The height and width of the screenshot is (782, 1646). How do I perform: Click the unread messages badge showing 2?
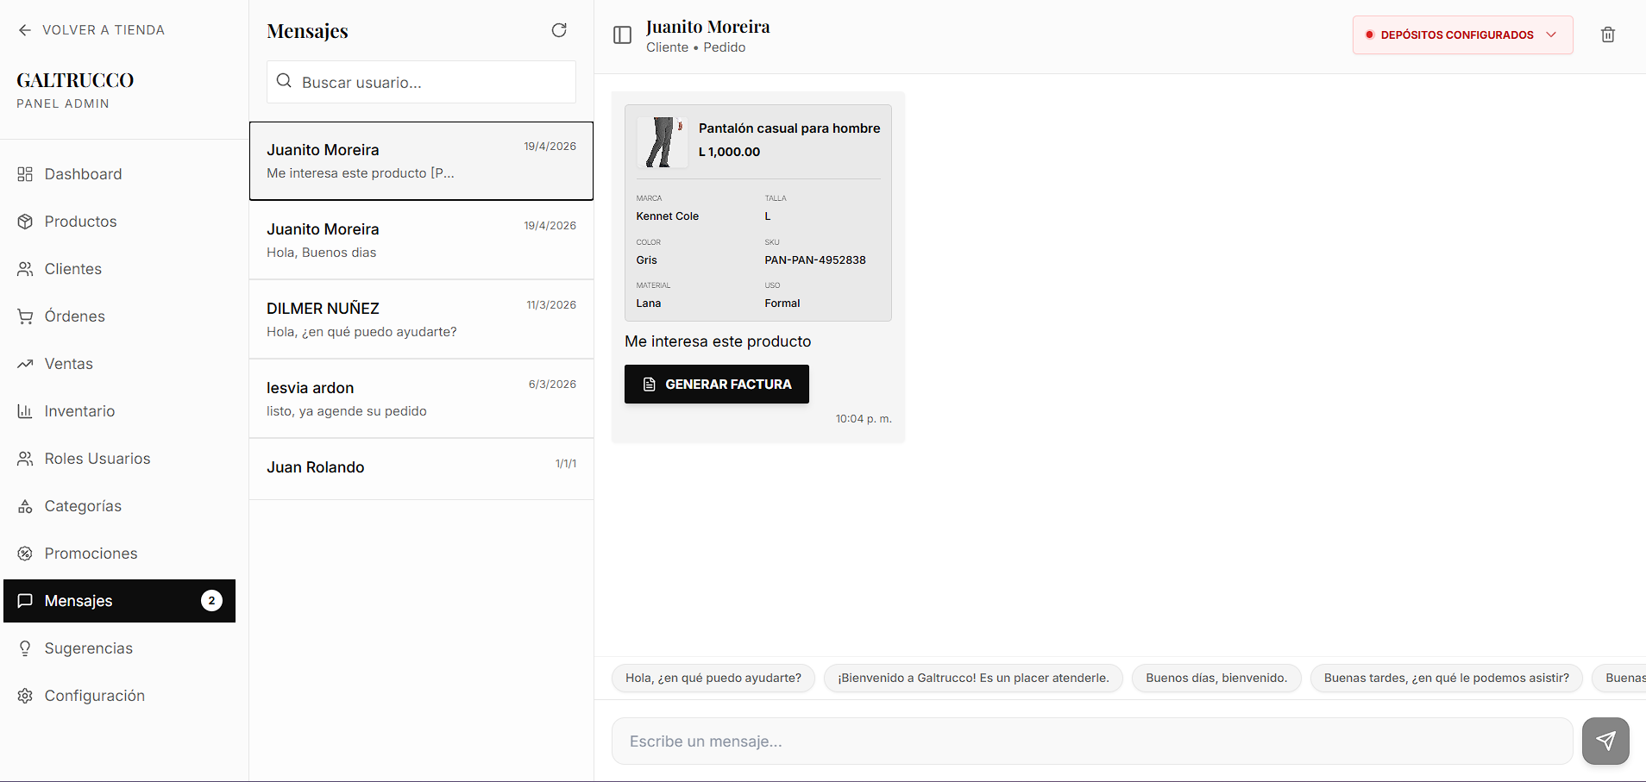pyautogui.click(x=211, y=601)
